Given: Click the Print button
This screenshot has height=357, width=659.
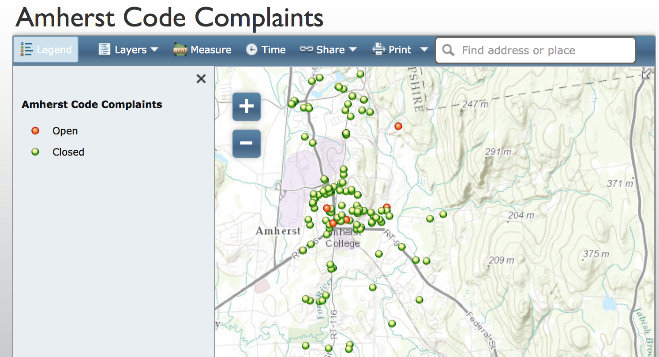Looking at the screenshot, I should click(392, 50).
